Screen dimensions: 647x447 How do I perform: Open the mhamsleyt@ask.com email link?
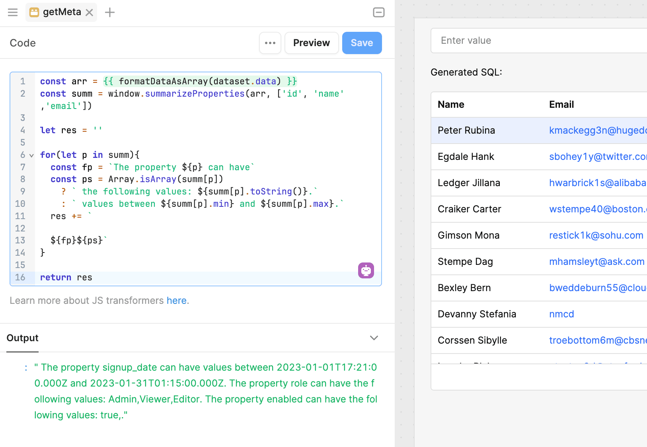point(596,262)
